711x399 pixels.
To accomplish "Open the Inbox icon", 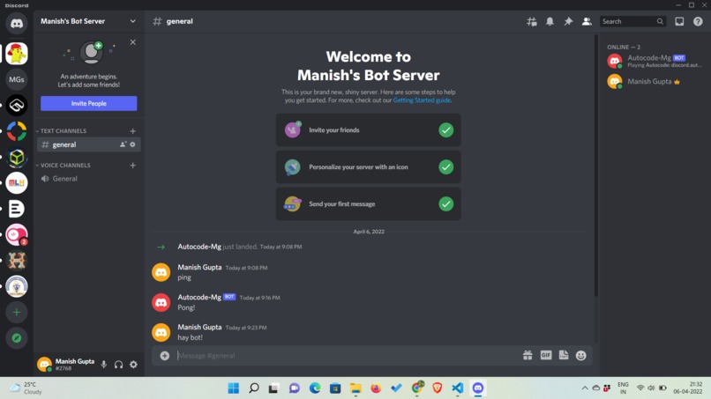I will coord(679,21).
